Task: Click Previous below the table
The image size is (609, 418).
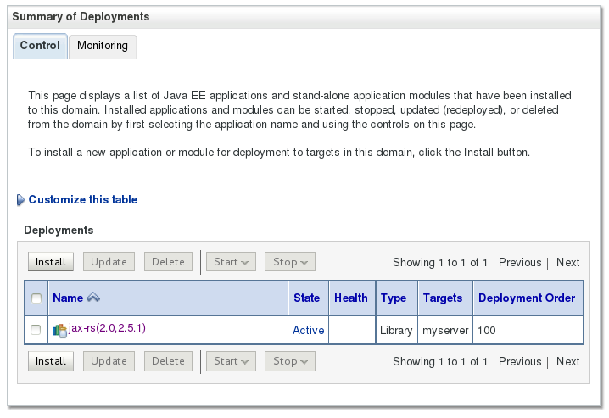Action: (x=519, y=361)
